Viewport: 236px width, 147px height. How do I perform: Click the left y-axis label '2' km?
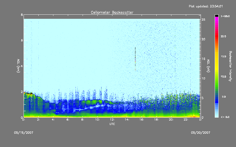coord(22,92)
